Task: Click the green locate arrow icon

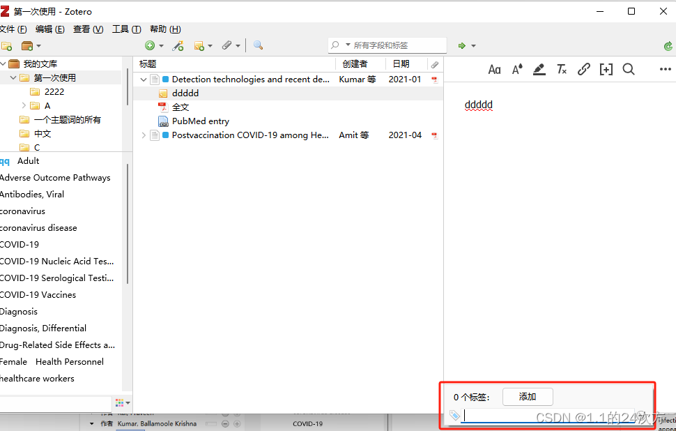Action: coord(462,46)
